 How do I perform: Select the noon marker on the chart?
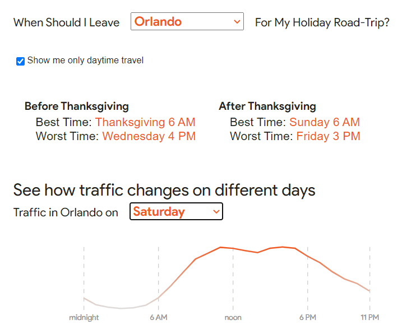click(233, 318)
